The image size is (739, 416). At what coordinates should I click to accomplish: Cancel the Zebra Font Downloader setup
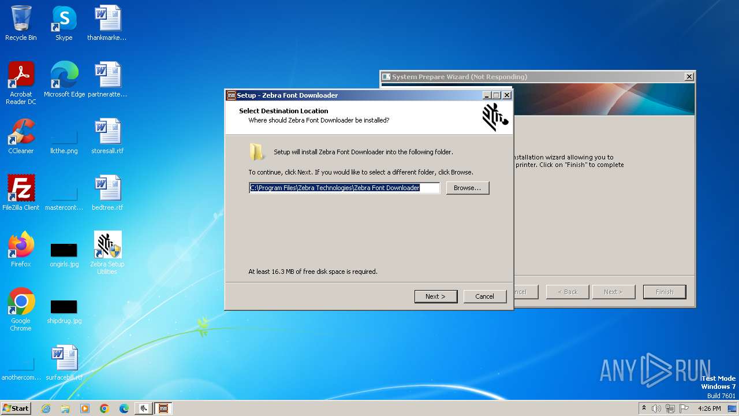click(x=485, y=296)
